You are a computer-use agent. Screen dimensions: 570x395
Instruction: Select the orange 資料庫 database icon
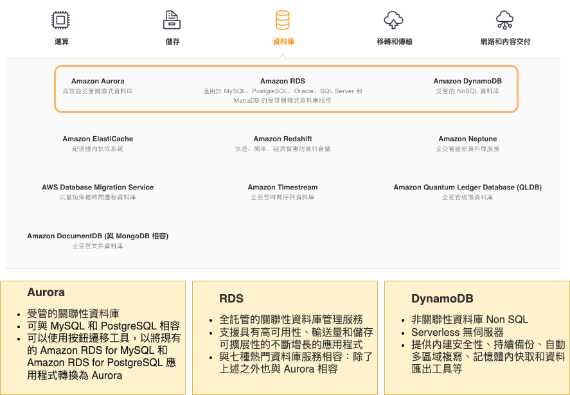pyautogui.click(x=283, y=20)
